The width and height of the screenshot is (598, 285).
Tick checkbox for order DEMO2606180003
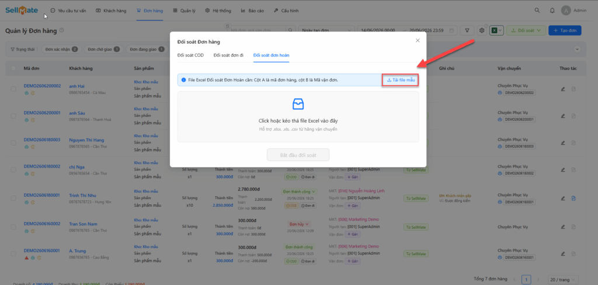[13, 142]
